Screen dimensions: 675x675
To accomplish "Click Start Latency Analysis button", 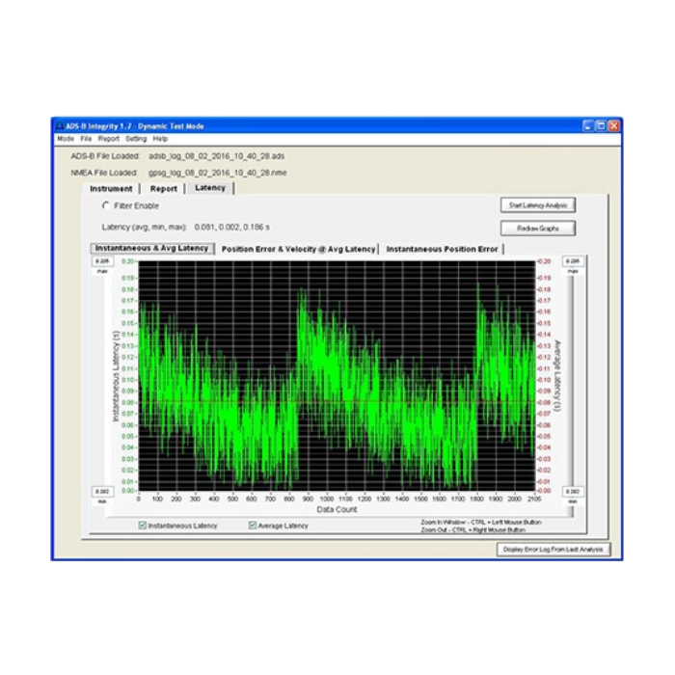I will pyautogui.click(x=538, y=205).
